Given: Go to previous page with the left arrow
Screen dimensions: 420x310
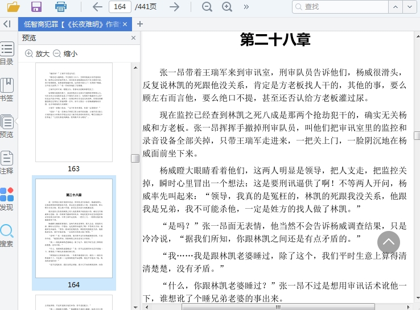Looking at the screenshot, I should [x=97, y=7].
